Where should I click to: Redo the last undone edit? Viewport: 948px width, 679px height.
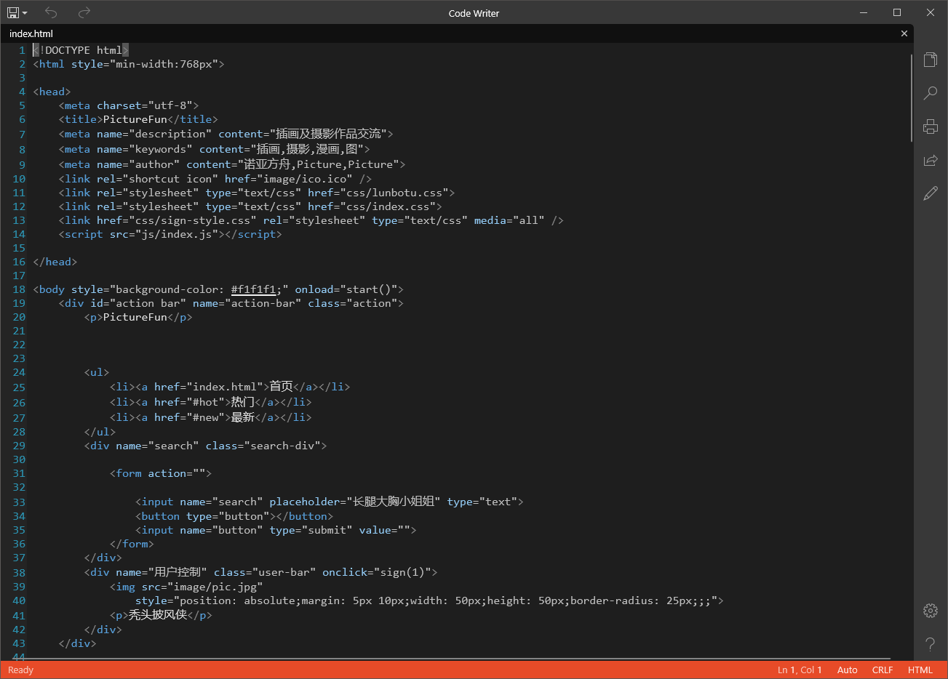pos(84,12)
